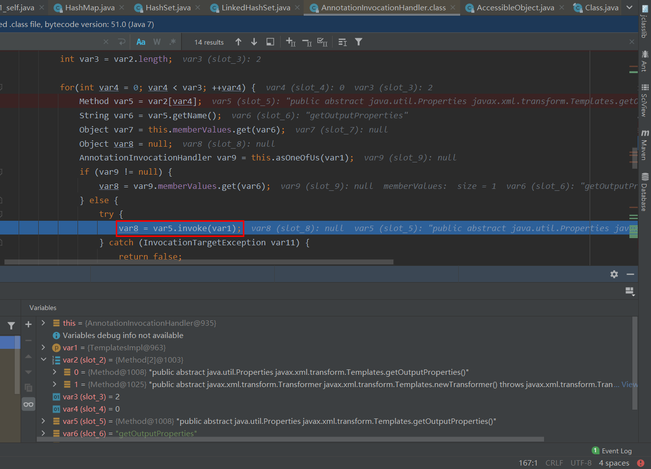Click red error indicator in status bar

coord(641,463)
